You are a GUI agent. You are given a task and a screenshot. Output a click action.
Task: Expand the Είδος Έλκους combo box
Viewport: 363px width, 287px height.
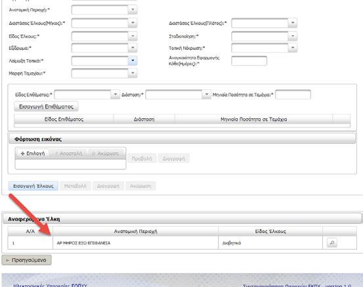pos(133,36)
